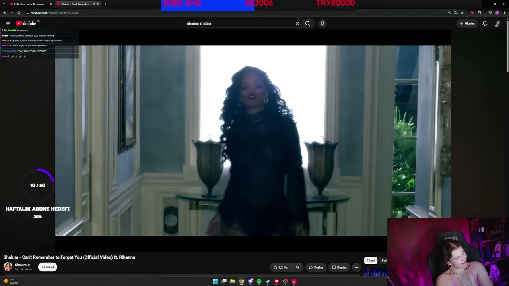Open the red browser extension icon
Screen dimensions: 509x286
(472, 12)
